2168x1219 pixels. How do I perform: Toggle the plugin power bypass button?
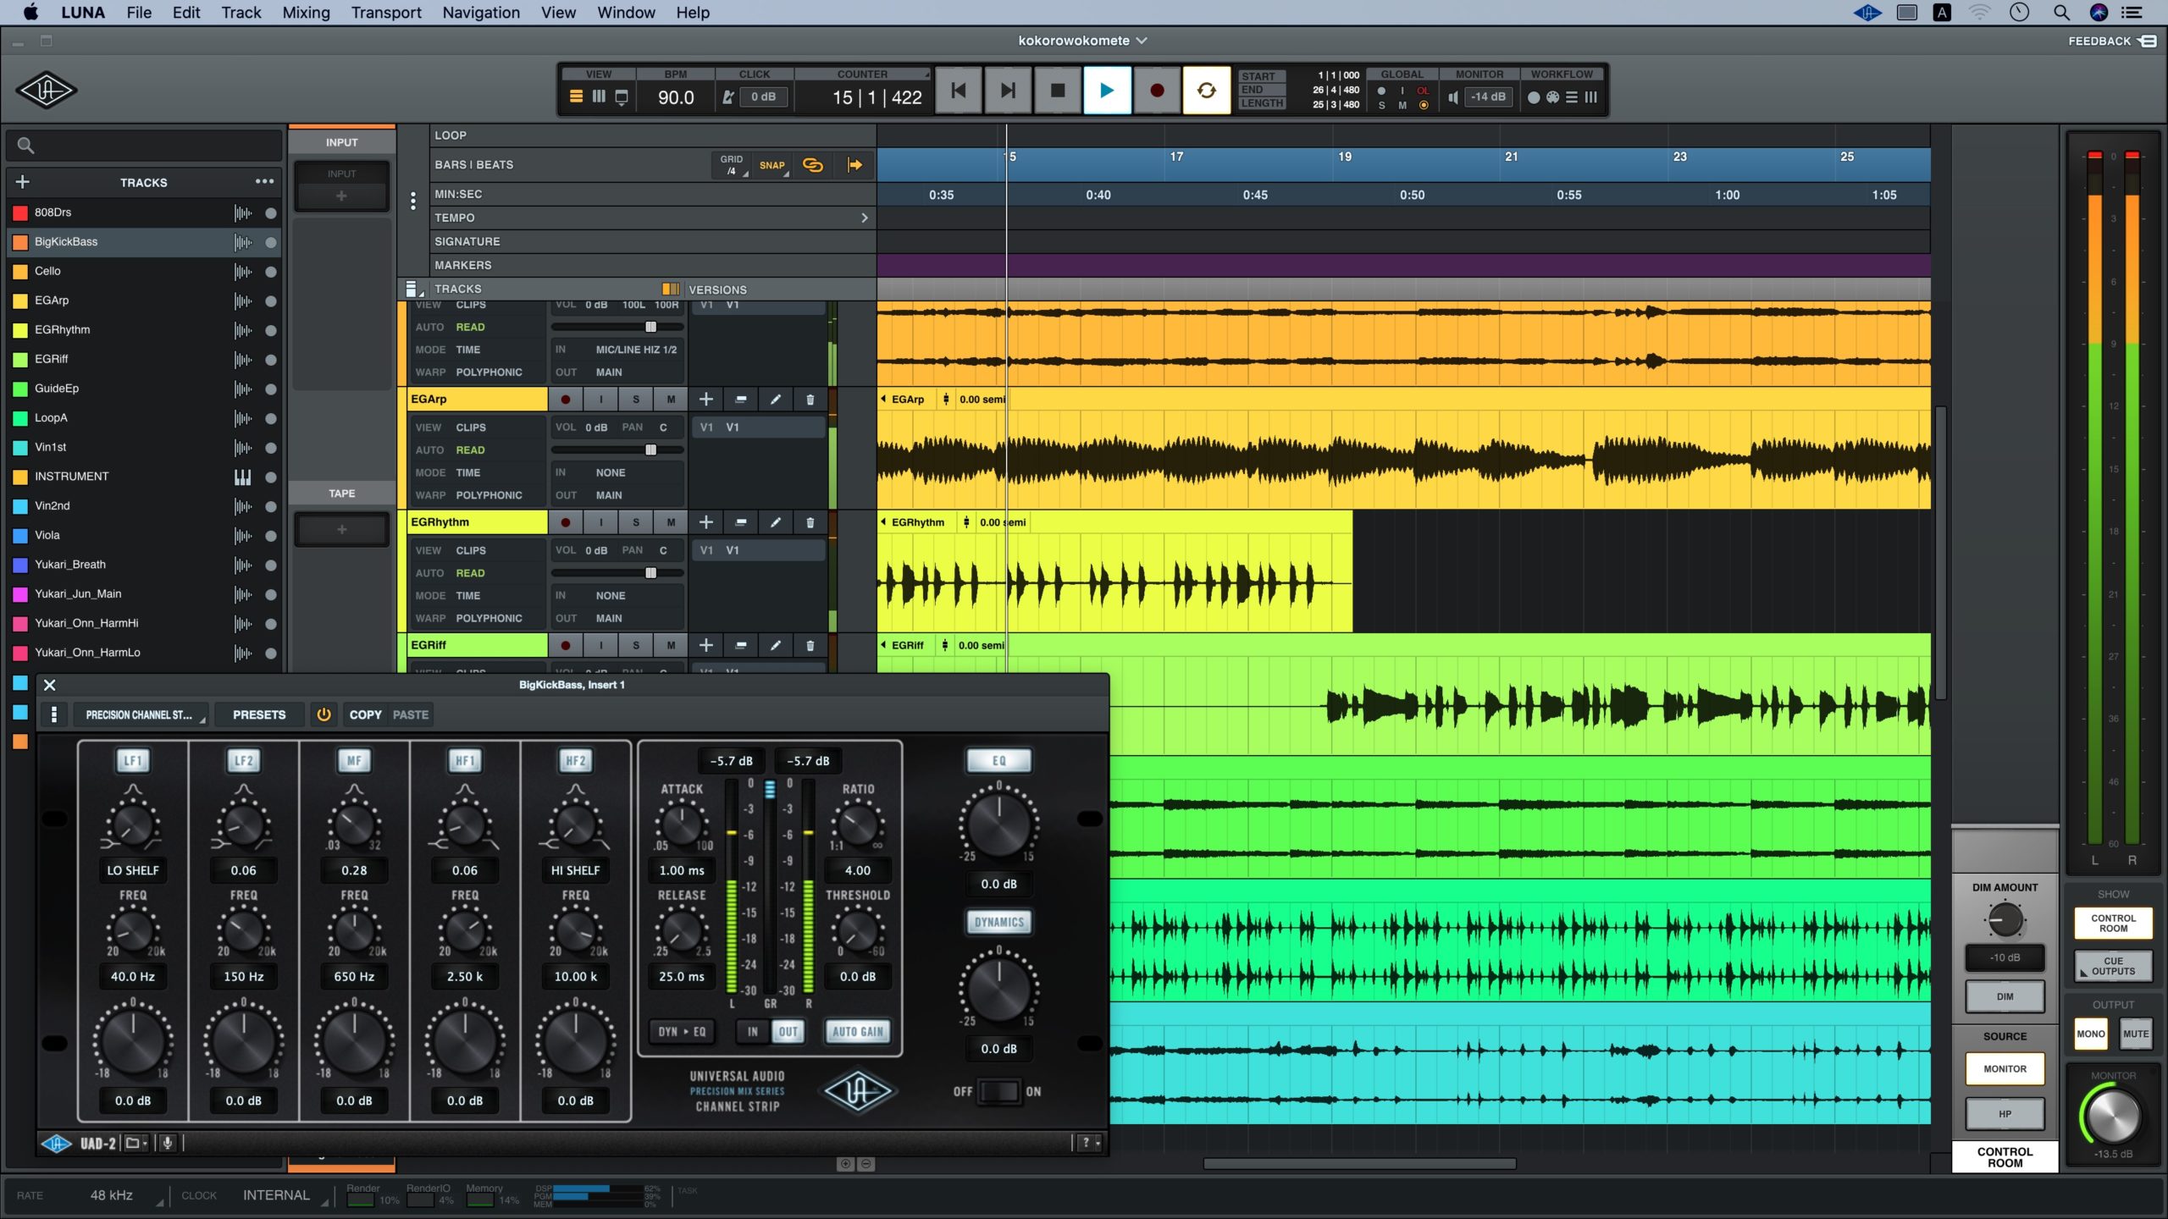324,715
